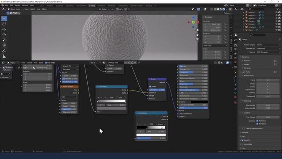Switch to the Animation workspace tab
This screenshot has height=159, width=282.
[101, 6]
